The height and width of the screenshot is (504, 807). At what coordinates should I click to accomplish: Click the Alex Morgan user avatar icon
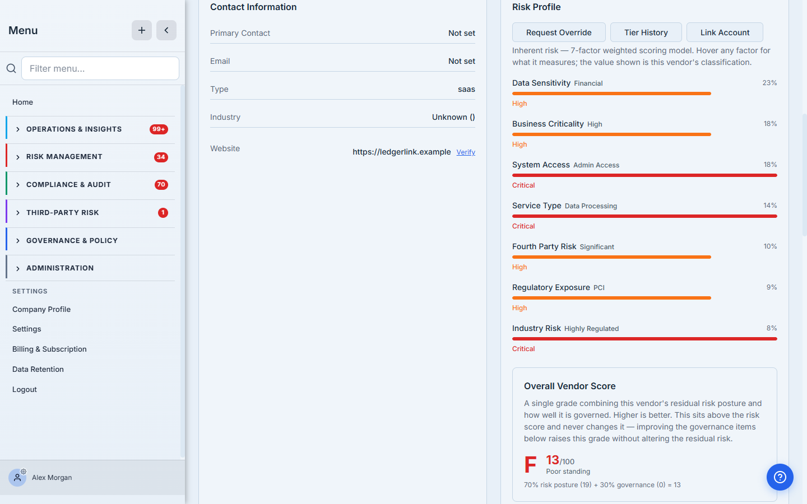coord(17,478)
